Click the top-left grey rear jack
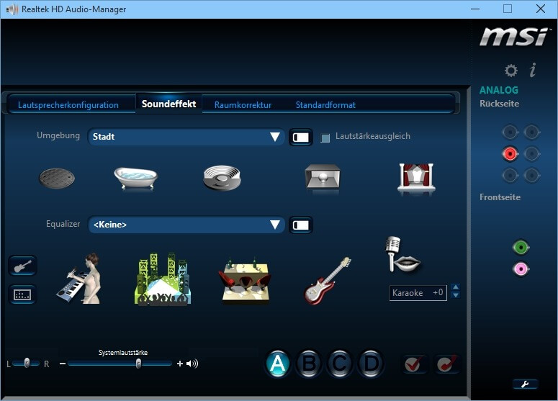The height and width of the screenshot is (401, 558). tap(510, 132)
